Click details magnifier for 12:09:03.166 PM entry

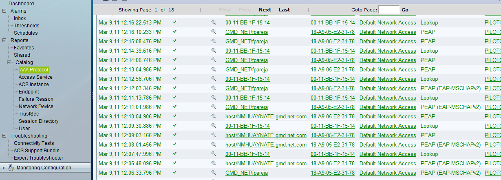coord(214,135)
